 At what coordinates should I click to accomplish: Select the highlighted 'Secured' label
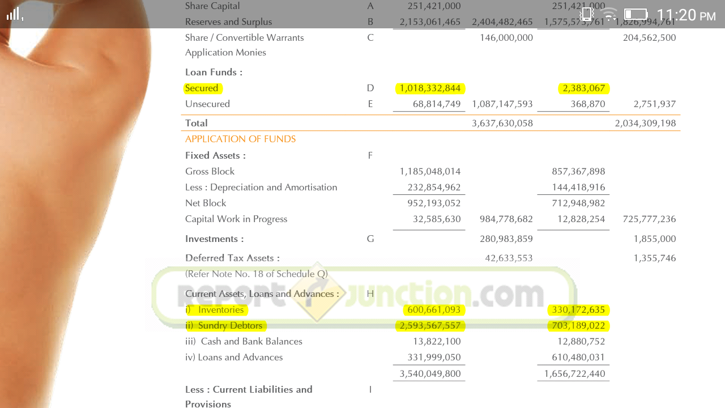[x=202, y=88]
